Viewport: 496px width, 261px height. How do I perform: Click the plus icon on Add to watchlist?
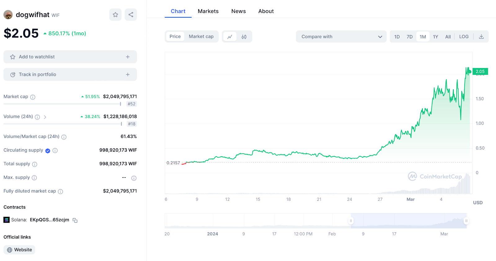(x=128, y=57)
